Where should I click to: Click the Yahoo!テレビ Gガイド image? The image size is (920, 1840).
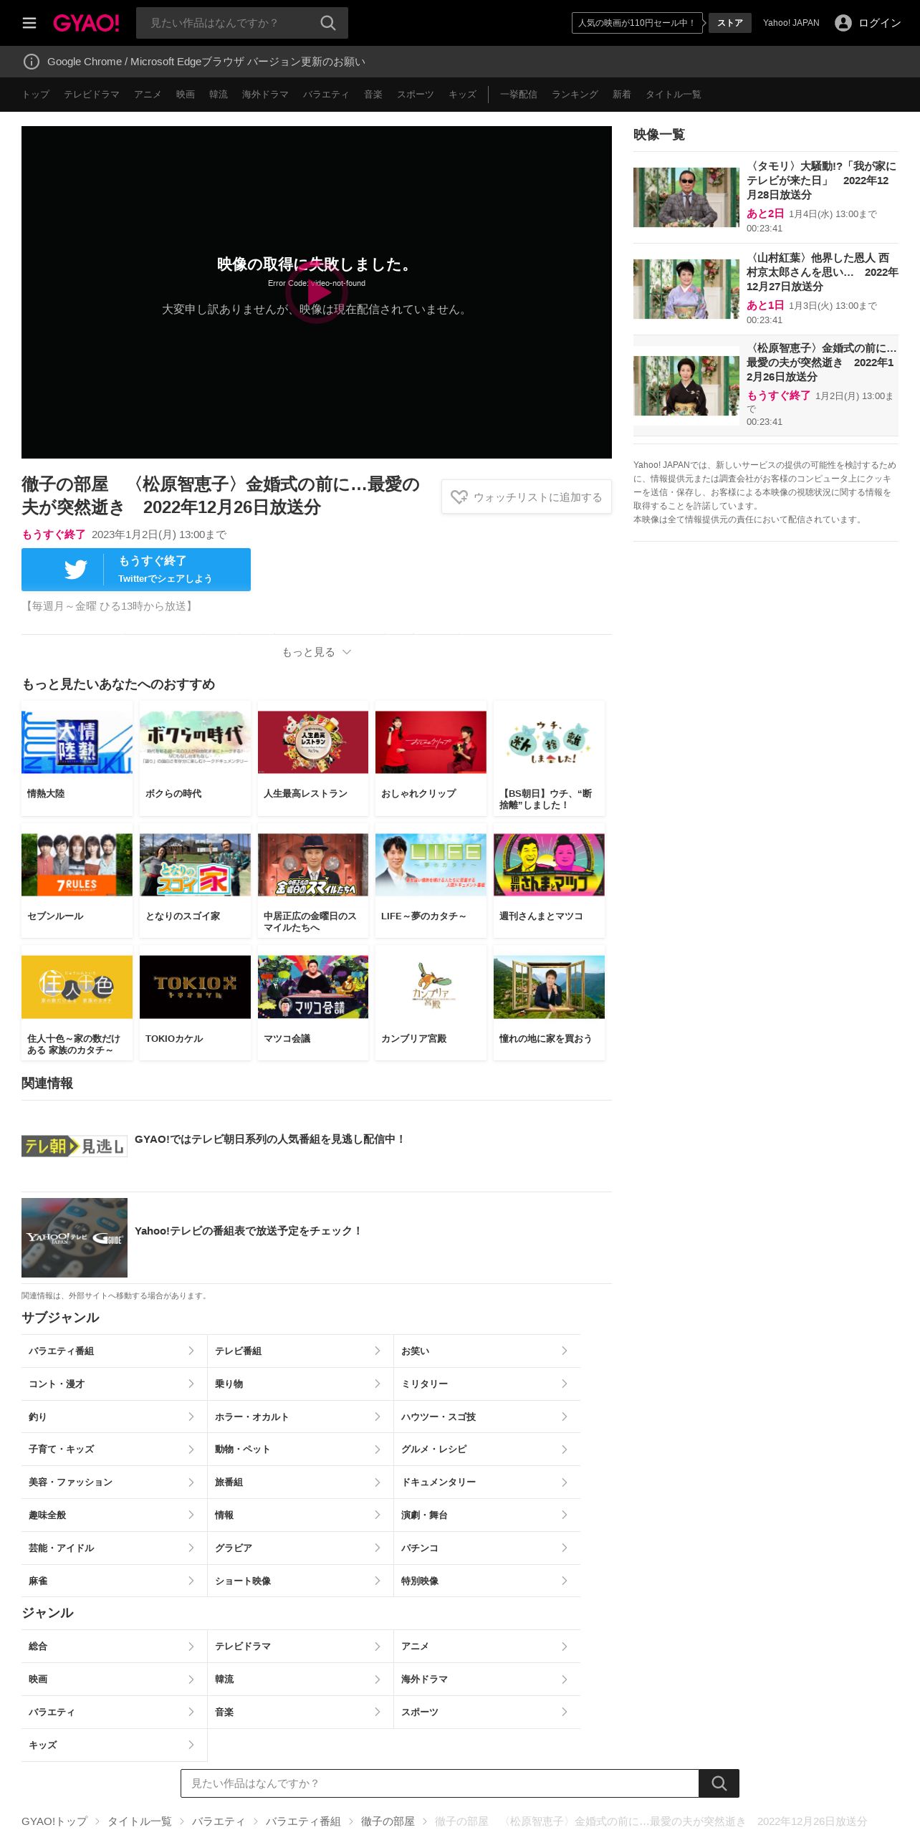point(75,1237)
